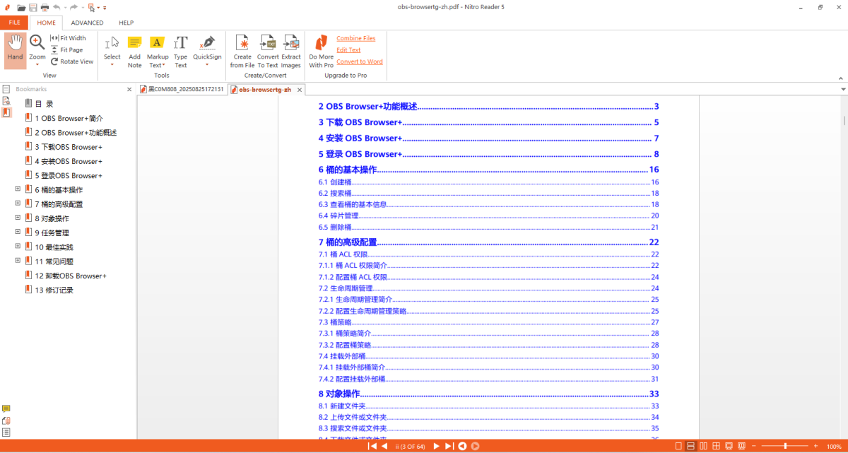Click Create from File icon
Screen dimensions: 848x453
click(242, 51)
